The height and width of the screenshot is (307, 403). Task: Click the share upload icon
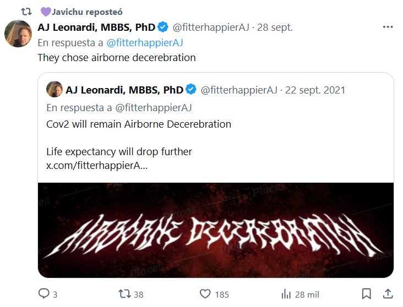388,294
